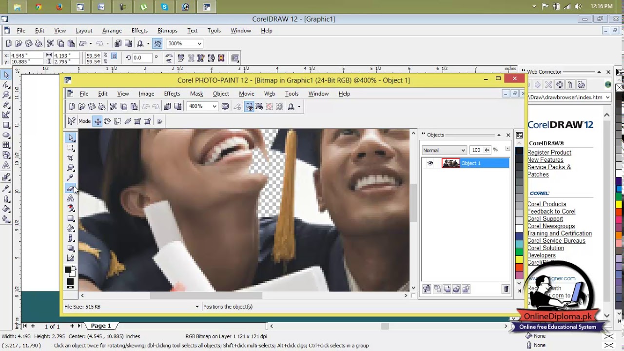Select the Rotate mode icon in property bar

(107, 121)
